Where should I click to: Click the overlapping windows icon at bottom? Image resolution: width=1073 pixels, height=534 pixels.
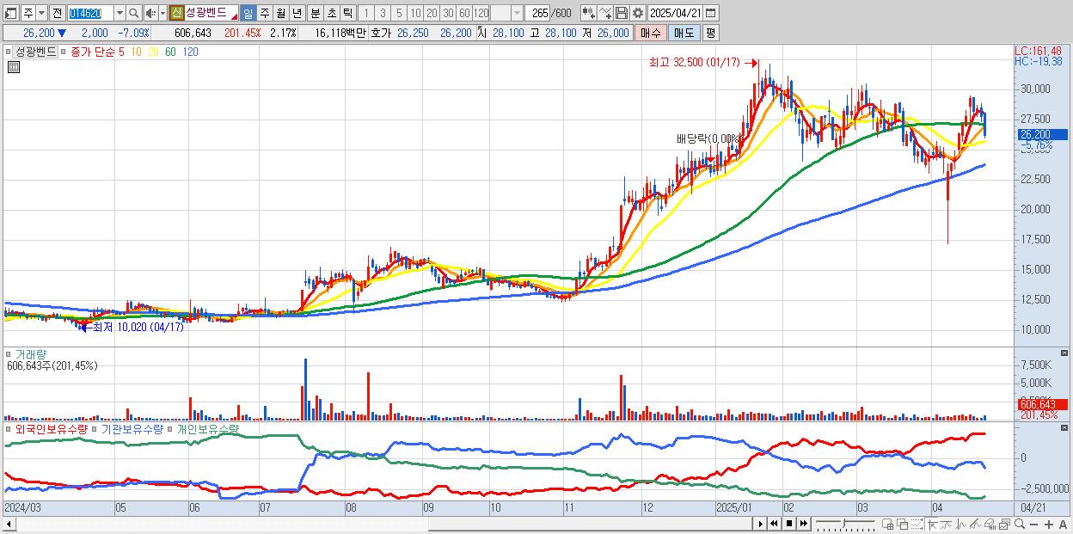tap(903, 524)
